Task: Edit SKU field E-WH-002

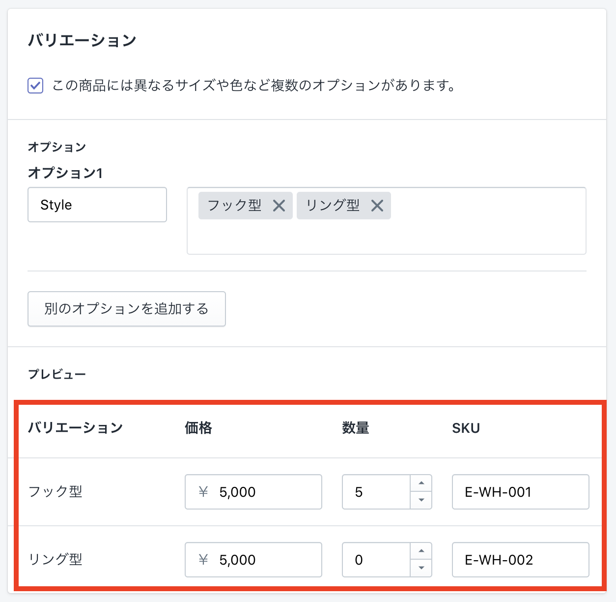Action: click(x=520, y=560)
